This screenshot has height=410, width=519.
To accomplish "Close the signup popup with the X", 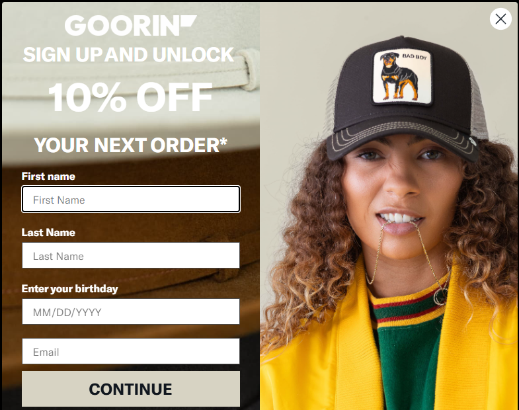I will click(x=500, y=19).
